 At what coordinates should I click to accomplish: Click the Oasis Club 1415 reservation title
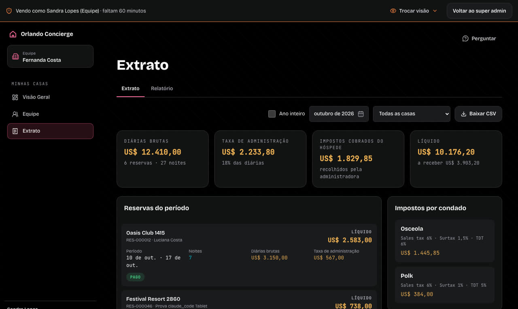coord(145,233)
